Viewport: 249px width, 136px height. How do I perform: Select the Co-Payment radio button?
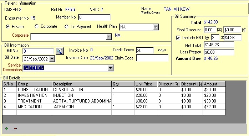click(66, 27)
